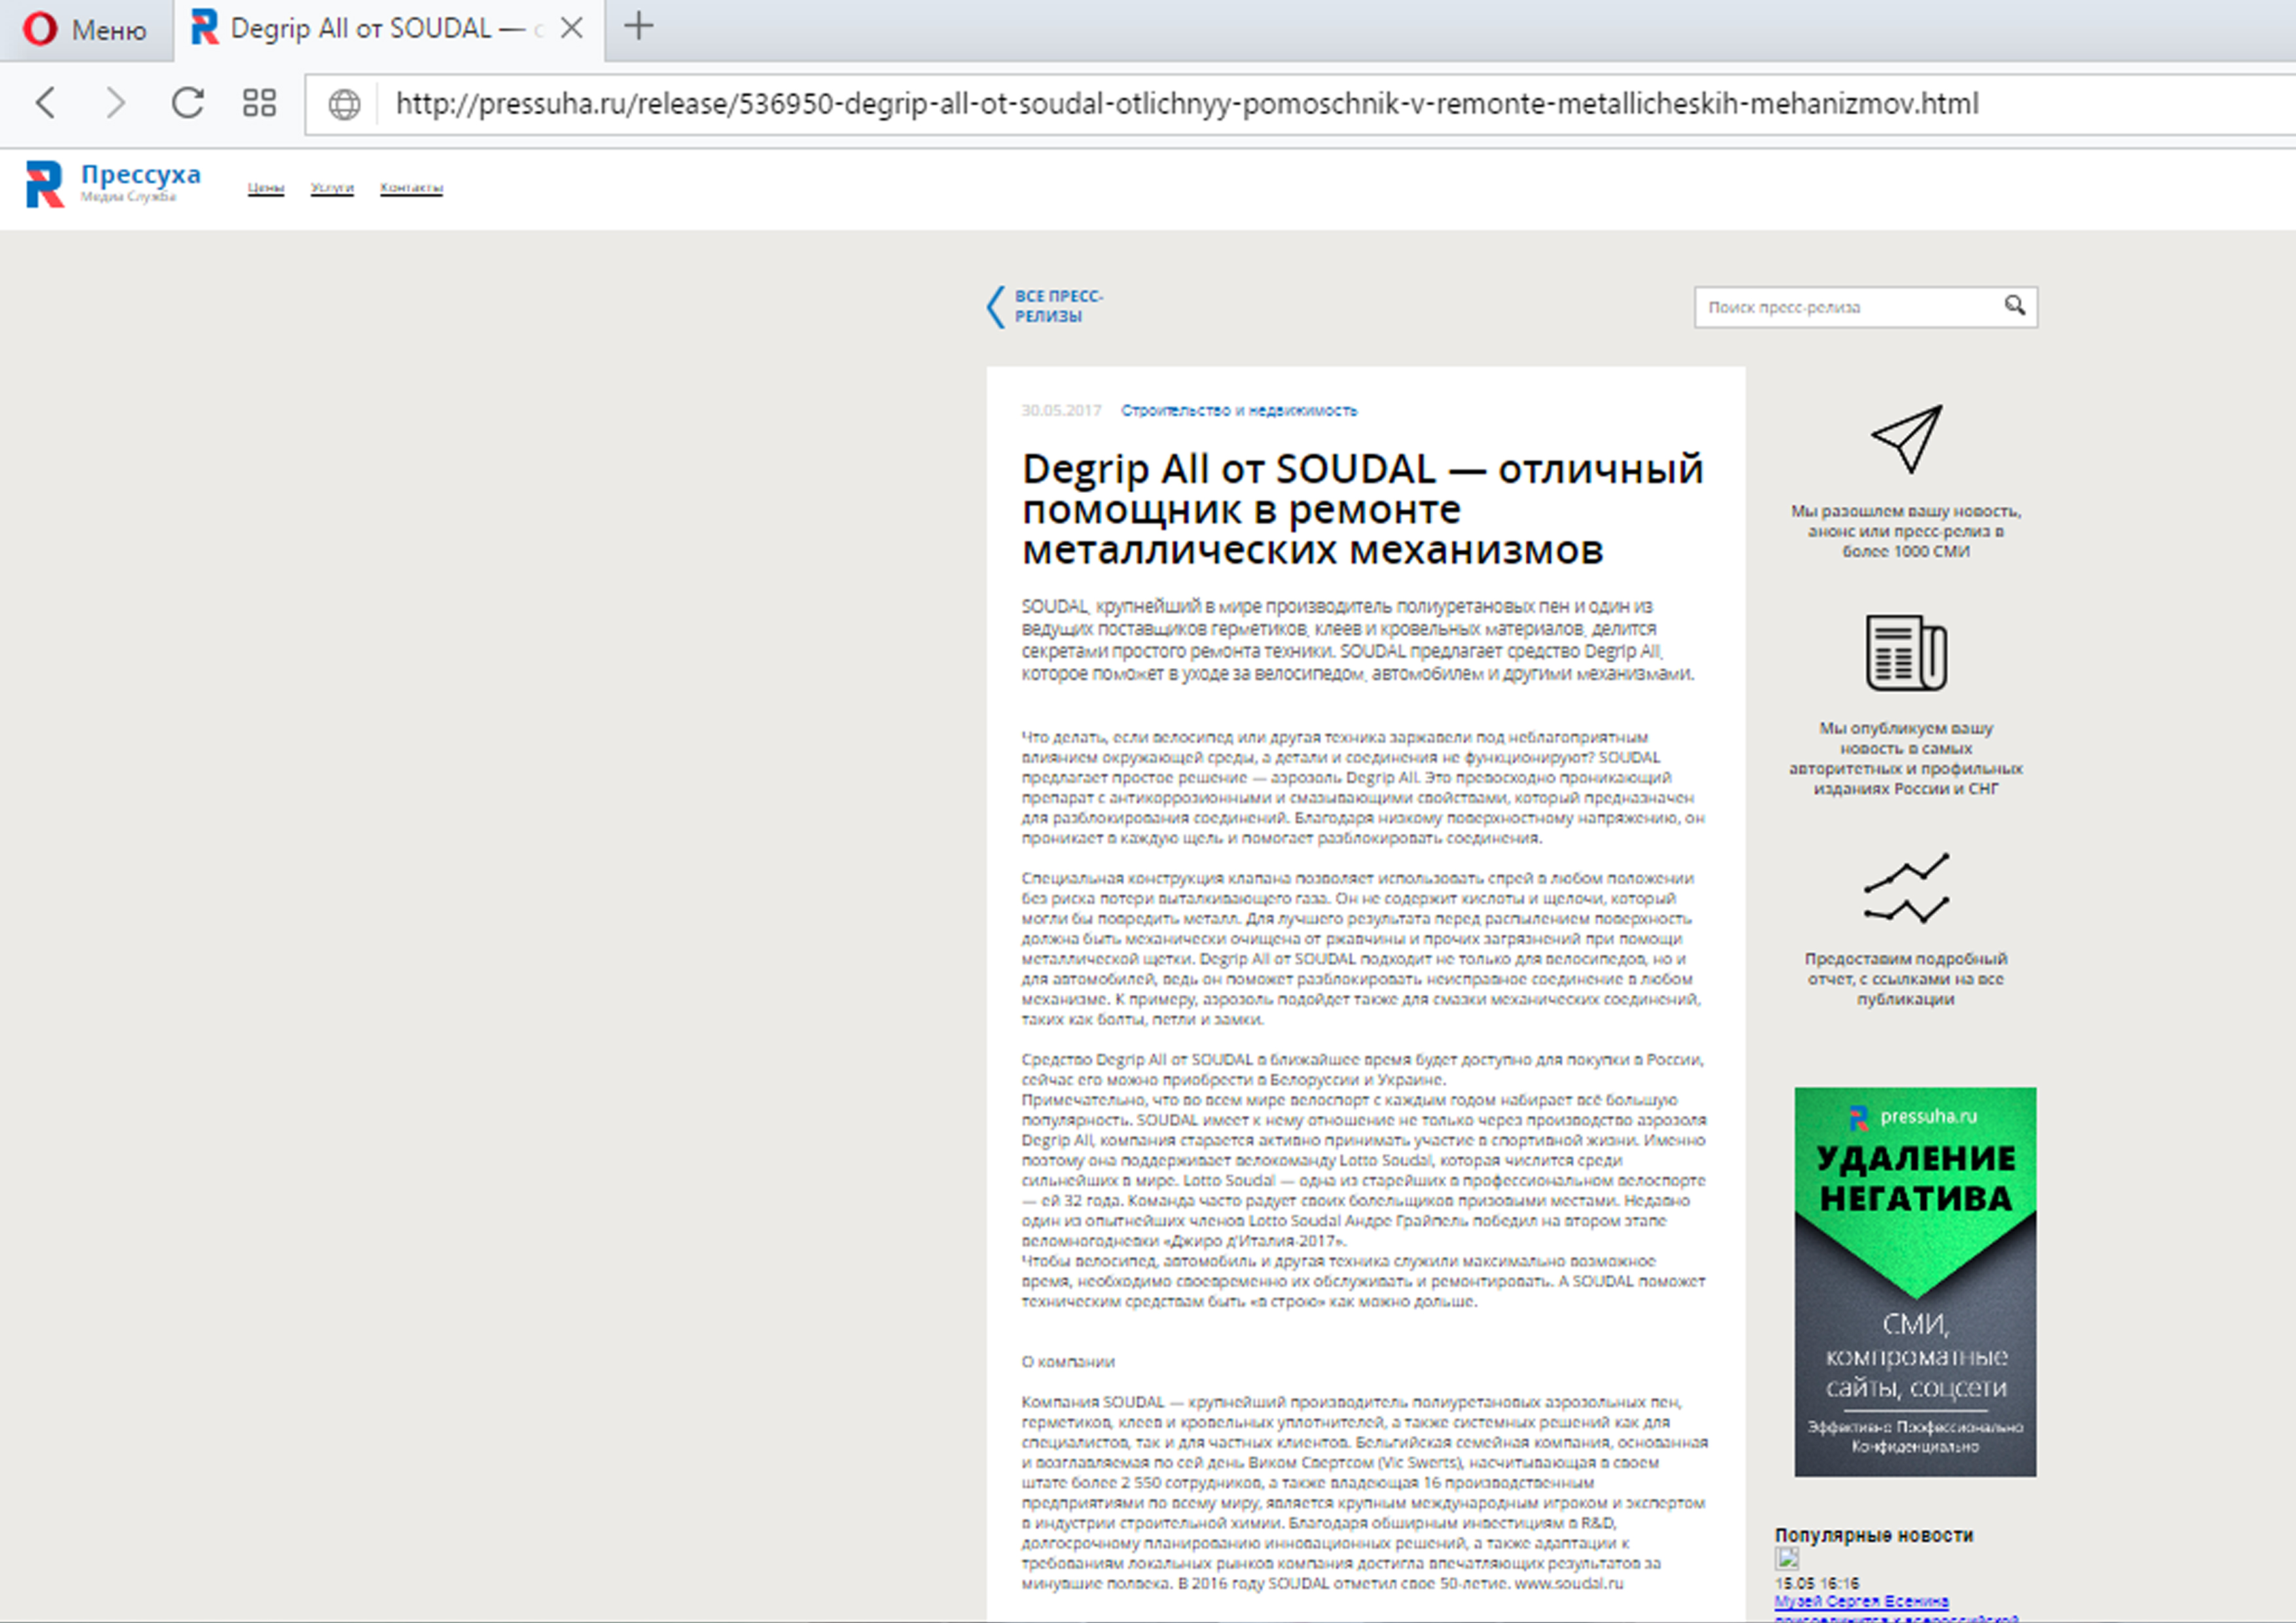Open the Speed Dial grid icon

pos(259,102)
